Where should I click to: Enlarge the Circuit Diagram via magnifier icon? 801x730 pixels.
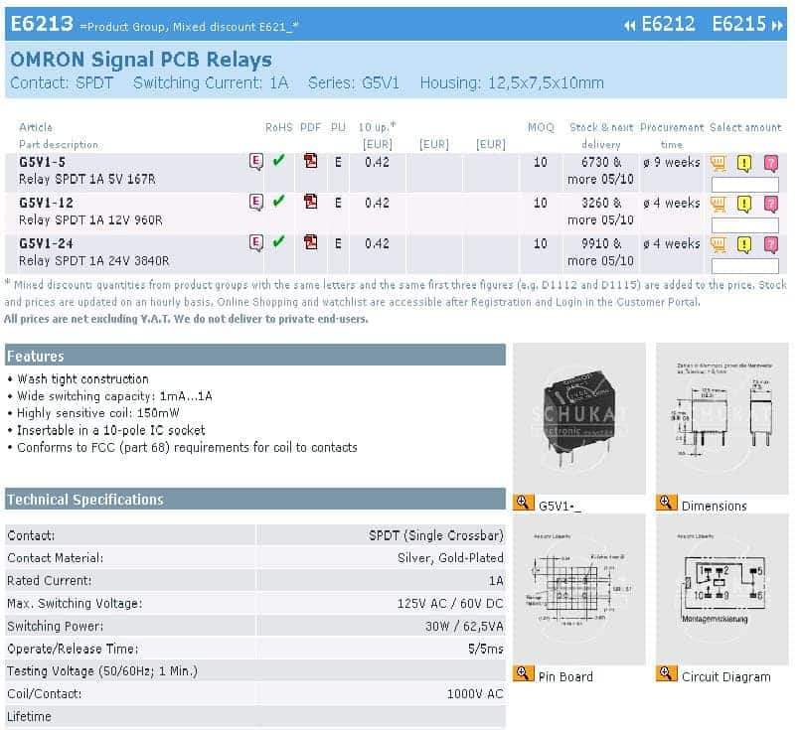pos(666,673)
